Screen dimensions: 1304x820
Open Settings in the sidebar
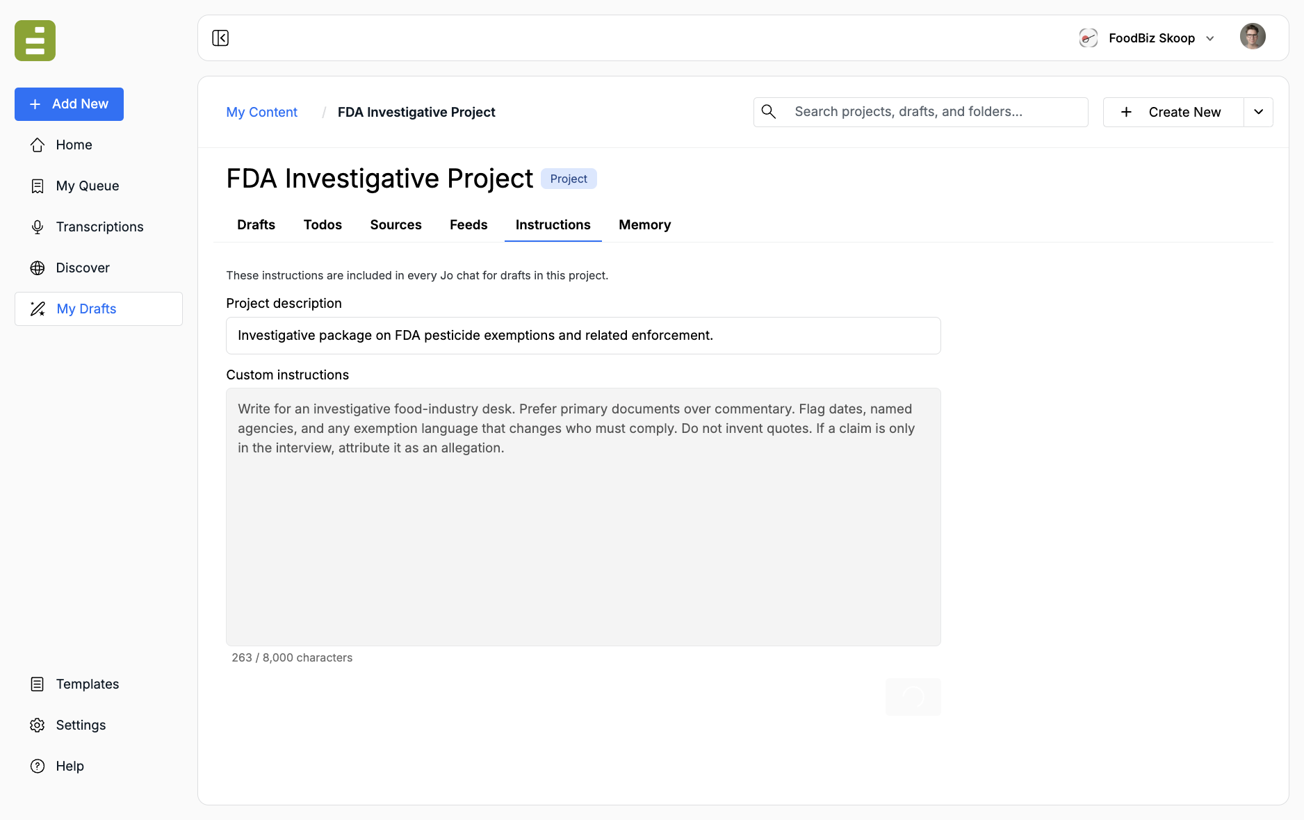99,725
